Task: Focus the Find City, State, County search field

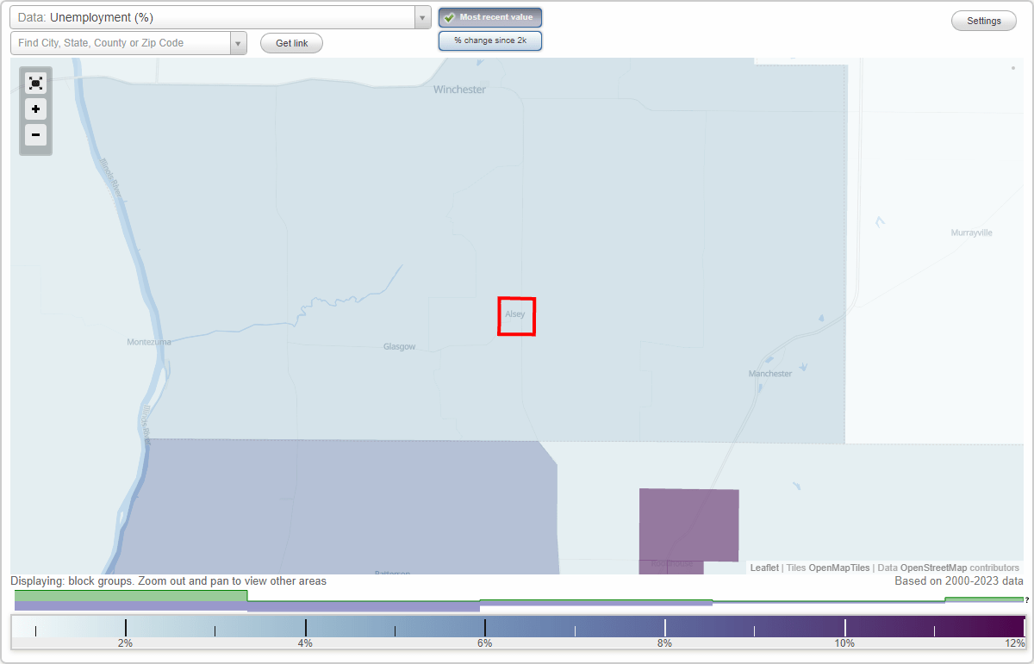Action: pyautogui.click(x=121, y=43)
